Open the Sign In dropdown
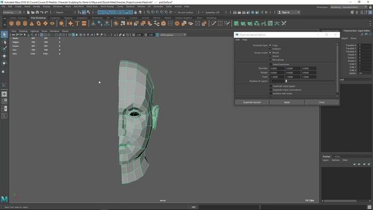 (x=289, y=12)
